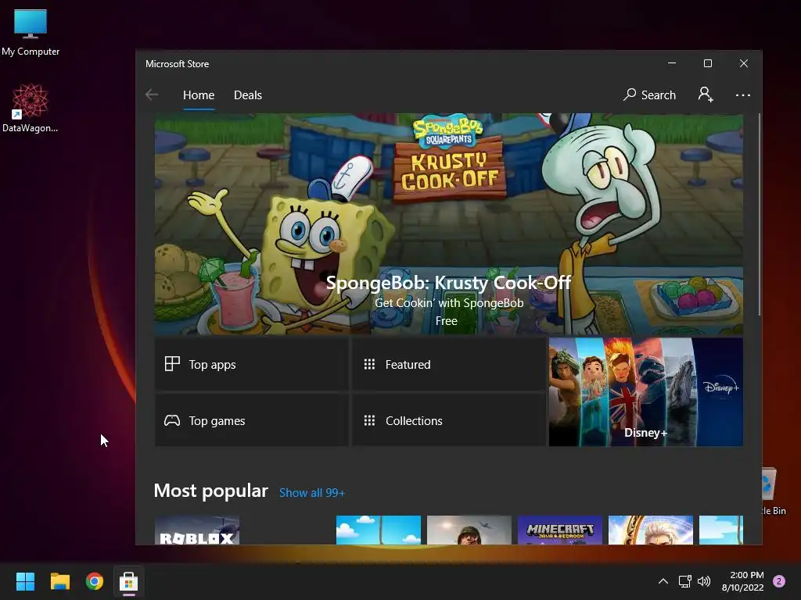The height and width of the screenshot is (600, 801).
Task: Launch Google Chrome from the taskbar
Action: pos(95,581)
